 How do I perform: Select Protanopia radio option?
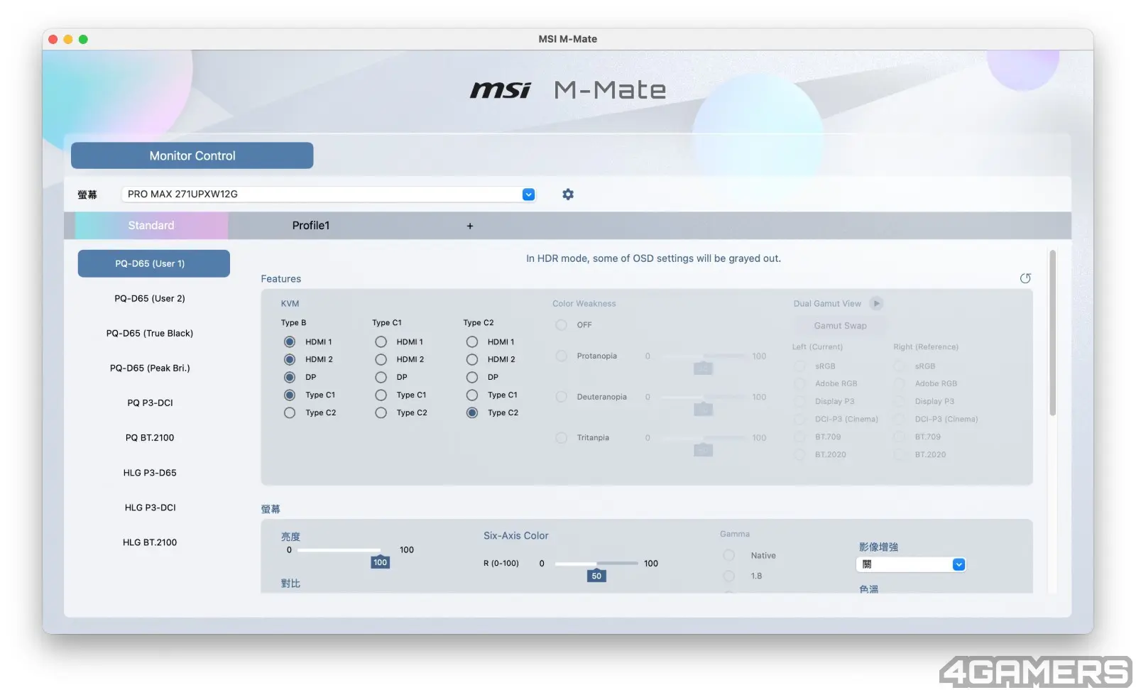tap(562, 356)
